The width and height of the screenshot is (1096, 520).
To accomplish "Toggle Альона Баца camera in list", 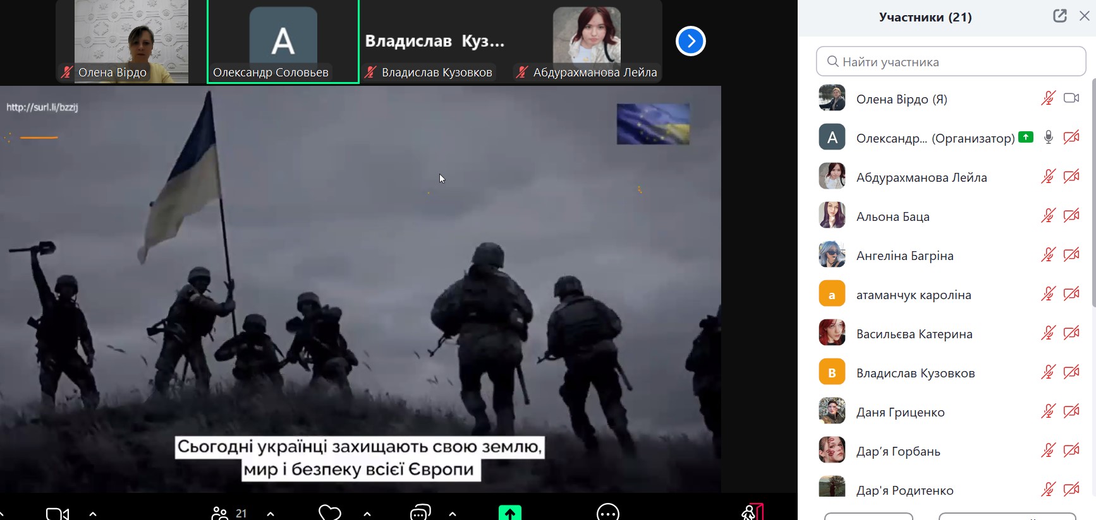I will click(x=1071, y=215).
